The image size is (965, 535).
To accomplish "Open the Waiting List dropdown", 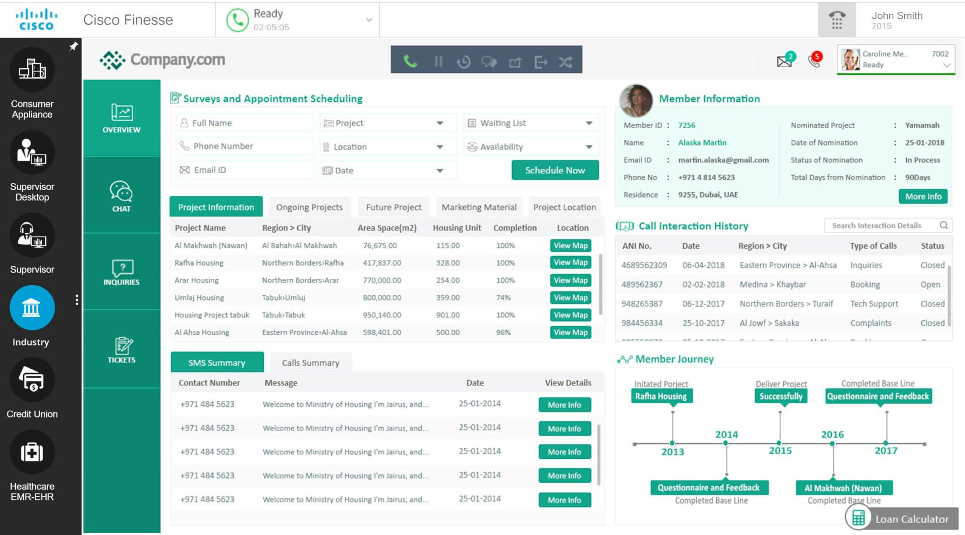I will pos(589,123).
